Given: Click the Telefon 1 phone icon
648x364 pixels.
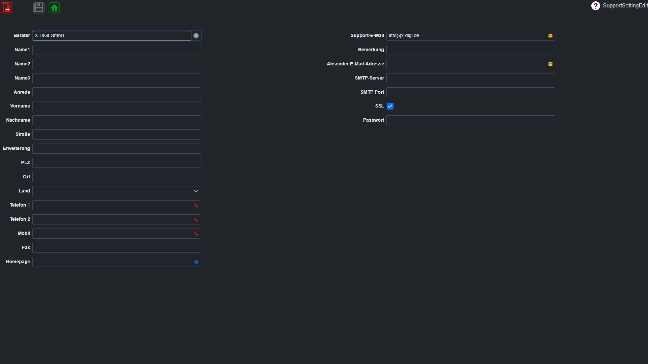Looking at the screenshot, I should pyautogui.click(x=196, y=205).
